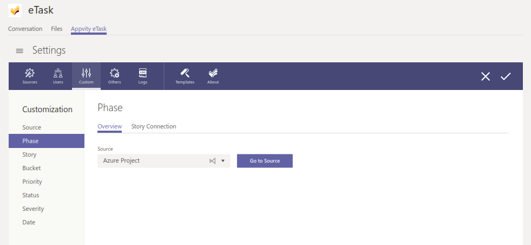The height and width of the screenshot is (245, 531).
Task: Open the About icon
Action: point(213,76)
